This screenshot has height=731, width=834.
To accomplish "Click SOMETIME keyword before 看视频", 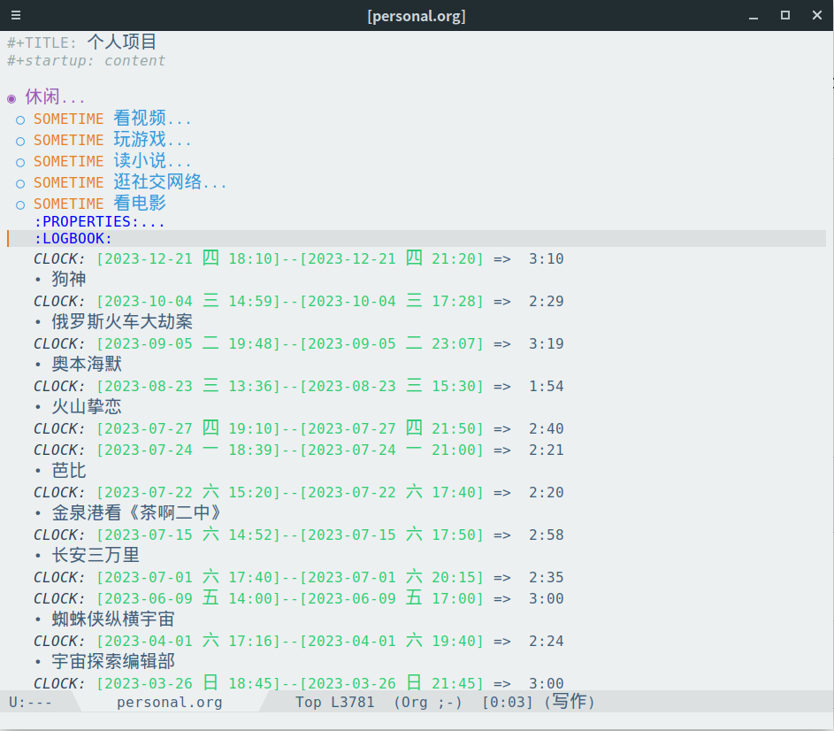I will [69, 119].
